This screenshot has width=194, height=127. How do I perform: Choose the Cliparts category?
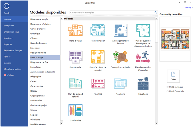34,38
